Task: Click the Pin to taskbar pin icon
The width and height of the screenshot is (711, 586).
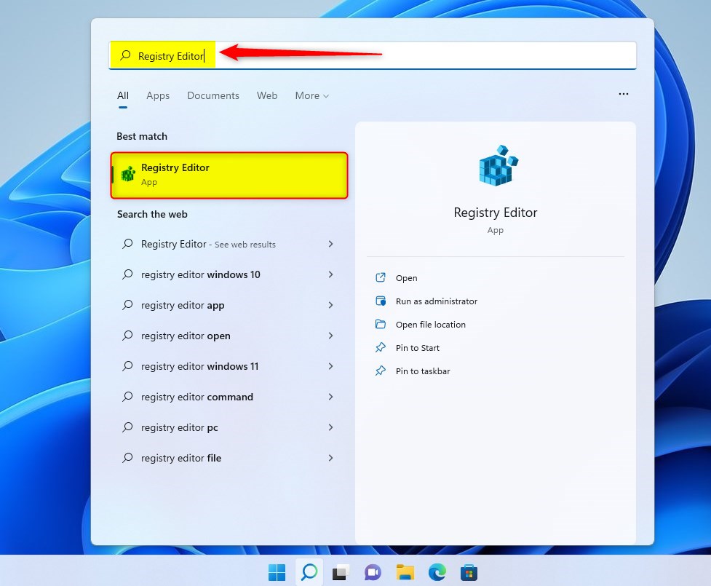Action: coord(381,371)
